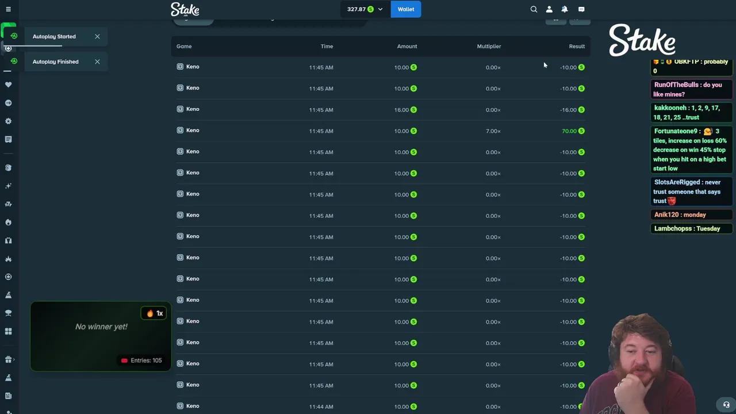Click Fortunateone9's chat message
Screen dimensions: 736x414
tap(692, 150)
